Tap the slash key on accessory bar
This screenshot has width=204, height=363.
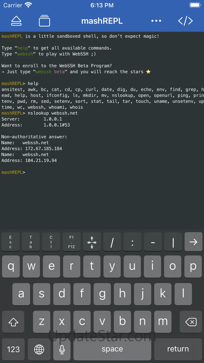tap(112, 242)
